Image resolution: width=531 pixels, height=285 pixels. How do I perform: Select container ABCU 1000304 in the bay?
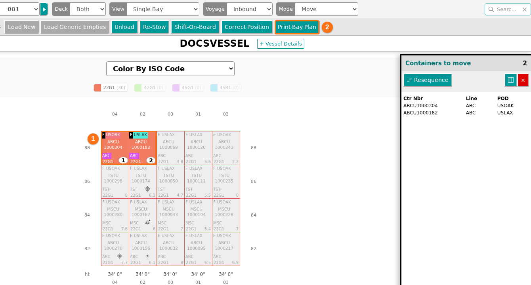click(x=115, y=148)
